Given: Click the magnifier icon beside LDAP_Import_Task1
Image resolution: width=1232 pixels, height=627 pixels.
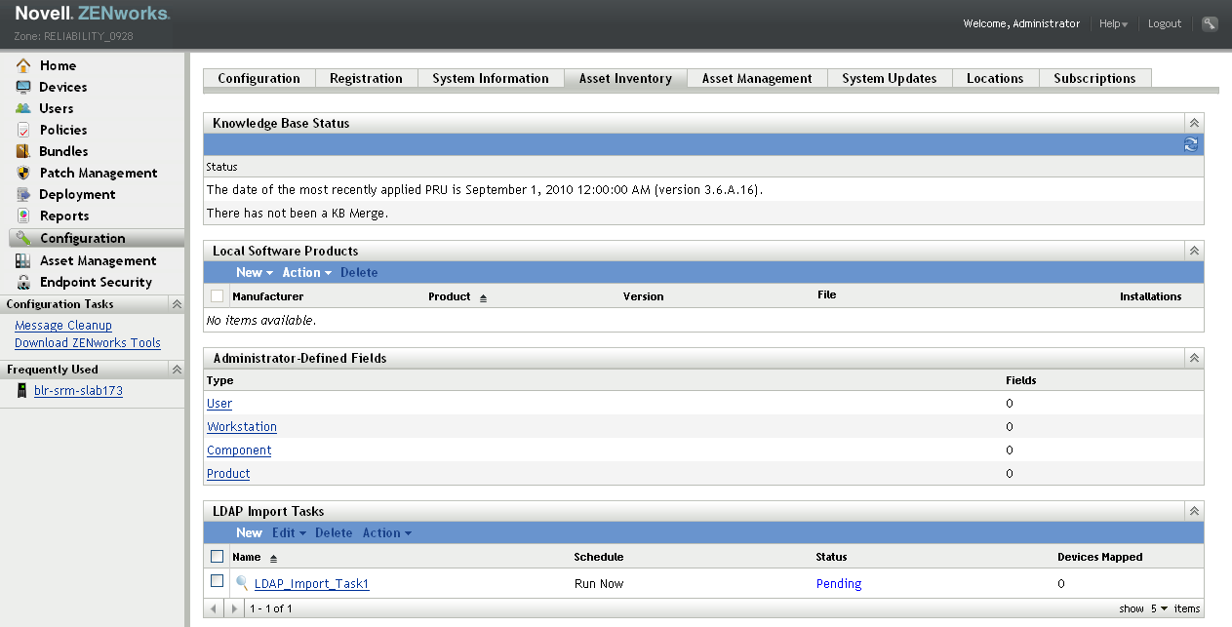Looking at the screenshot, I should (x=241, y=583).
